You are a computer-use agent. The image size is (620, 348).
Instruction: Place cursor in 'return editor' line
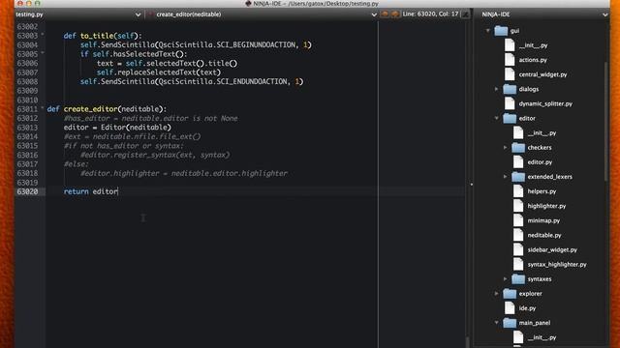tap(90, 191)
